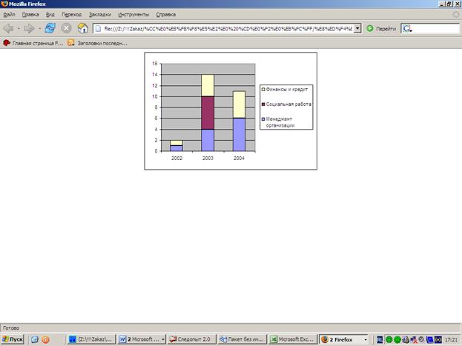462x346 pixels.
Task: Click the Stop loading icon
Action: click(66, 28)
